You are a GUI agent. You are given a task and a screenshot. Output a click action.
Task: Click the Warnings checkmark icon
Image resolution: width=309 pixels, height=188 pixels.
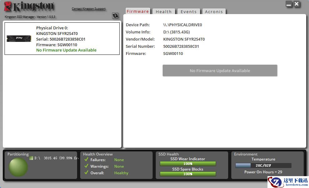(86, 166)
